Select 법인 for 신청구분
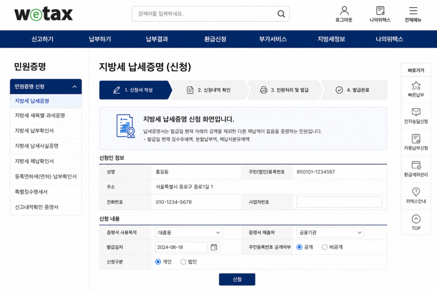The width and height of the screenshot is (437, 291). pos(183,262)
